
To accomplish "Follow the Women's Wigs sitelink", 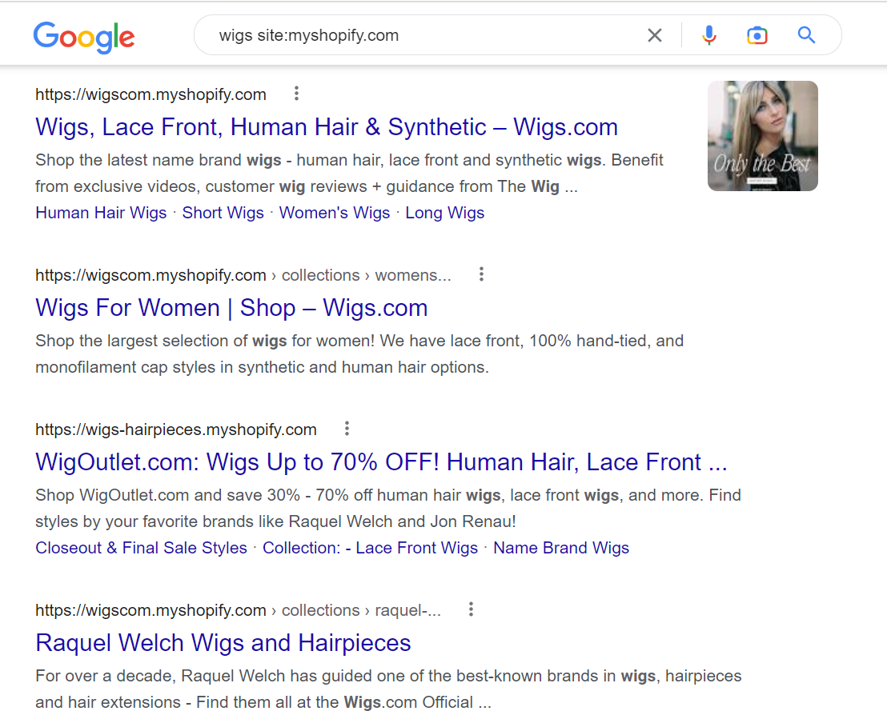I will coord(335,213).
